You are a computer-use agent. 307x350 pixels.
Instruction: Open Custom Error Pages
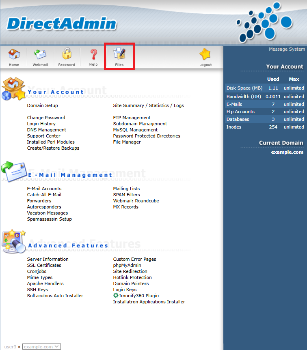[134, 259]
